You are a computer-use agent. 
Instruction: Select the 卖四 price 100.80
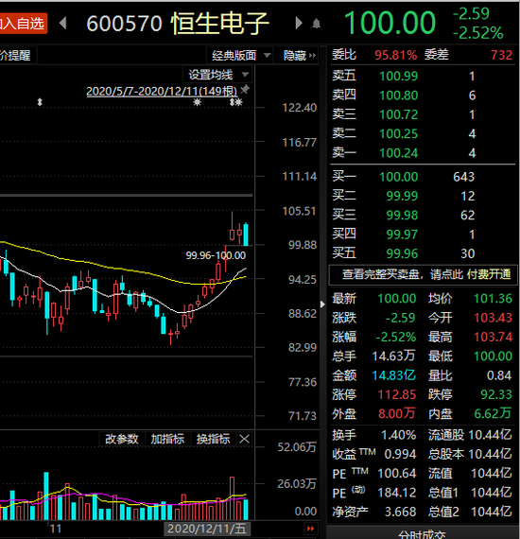(x=398, y=96)
